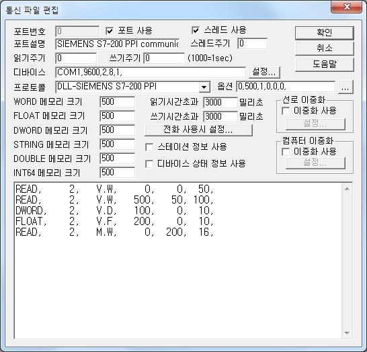Enable 디바이스 상태 정보 사용 checkbox
Screen dimensions: 367x352
pyautogui.click(x=149, y=164)
